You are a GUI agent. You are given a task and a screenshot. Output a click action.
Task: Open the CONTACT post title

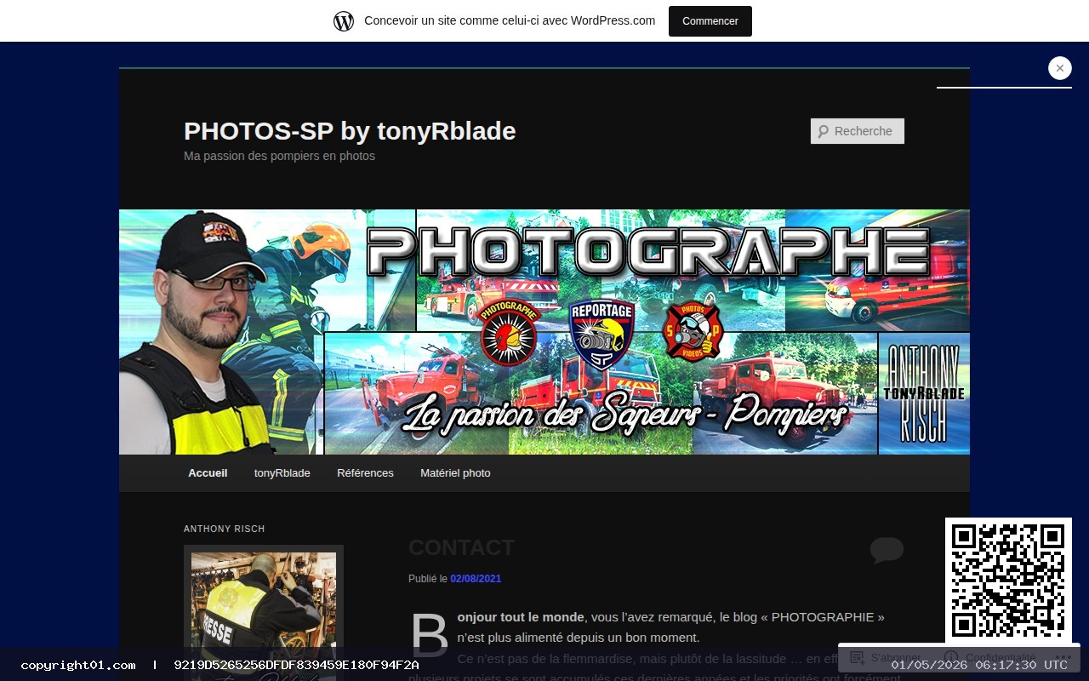[x=462, y=547]
